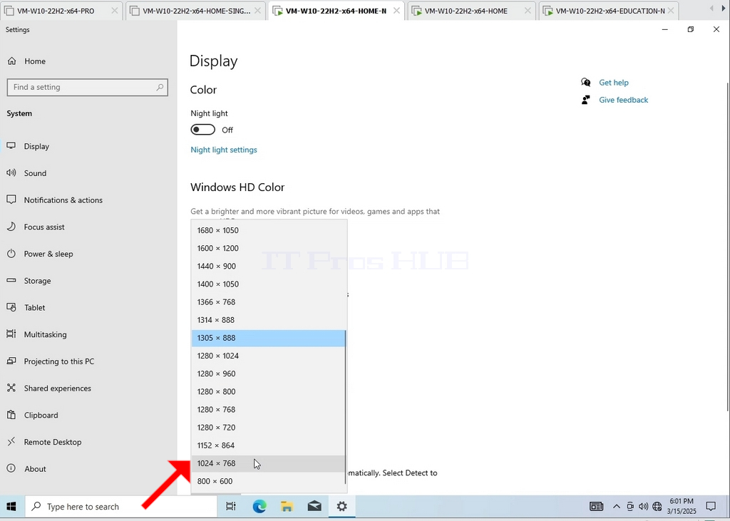The image size is (730, 521).
Task: Close the VM-W10-22H2-x64-PRO tab
Action: pos(115,11)
